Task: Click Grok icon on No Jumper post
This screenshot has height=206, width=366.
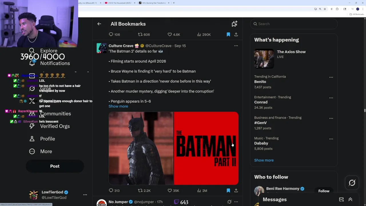Action: tap(229, 202)
